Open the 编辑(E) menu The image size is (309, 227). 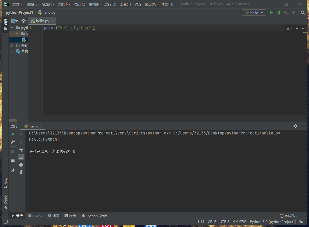coord(33,4)
